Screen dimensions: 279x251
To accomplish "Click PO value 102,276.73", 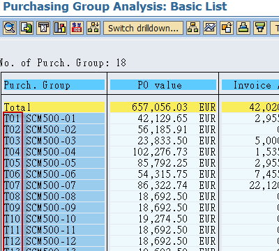I will tap(160, 152).
